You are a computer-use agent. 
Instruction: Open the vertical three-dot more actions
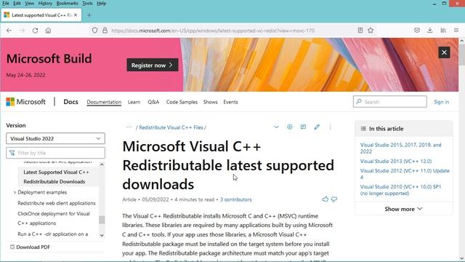tap(330, 127)
